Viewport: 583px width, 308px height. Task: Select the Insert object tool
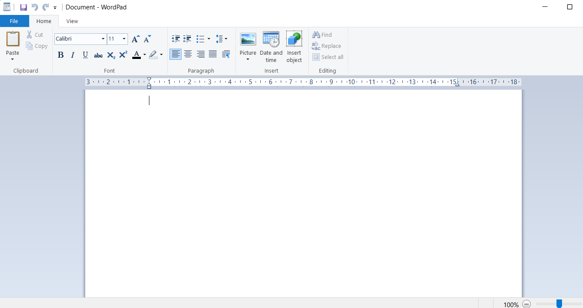coord(294,47)
